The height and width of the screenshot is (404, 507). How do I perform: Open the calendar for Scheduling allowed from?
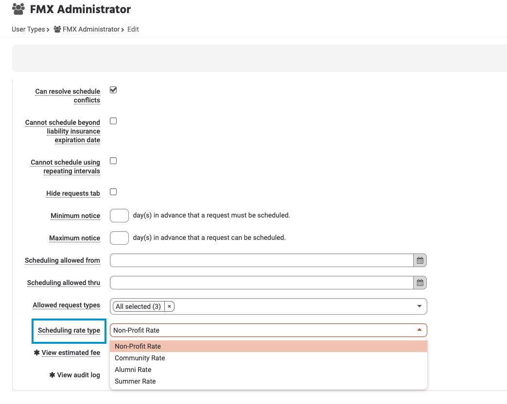point(420,260)
